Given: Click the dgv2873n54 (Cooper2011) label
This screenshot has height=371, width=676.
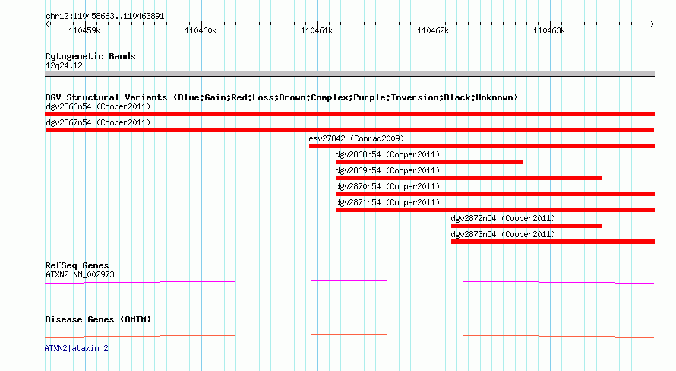Looking at the screenshot, I should 503,234.
